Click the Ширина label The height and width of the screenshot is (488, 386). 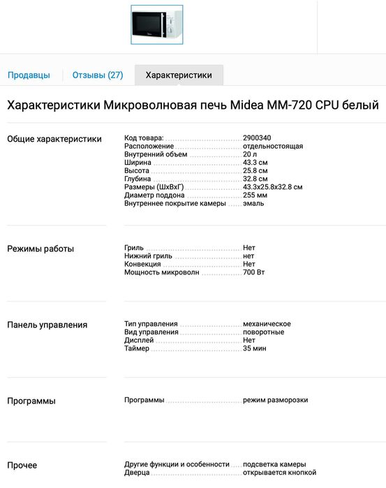pyautogui.click(x=138, y=163)
